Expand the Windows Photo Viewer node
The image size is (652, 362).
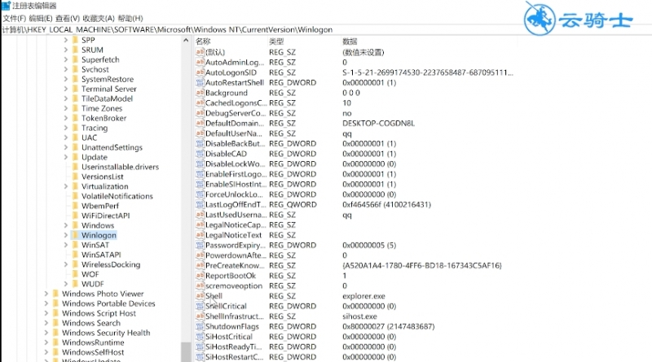click(x=46, y=294)
